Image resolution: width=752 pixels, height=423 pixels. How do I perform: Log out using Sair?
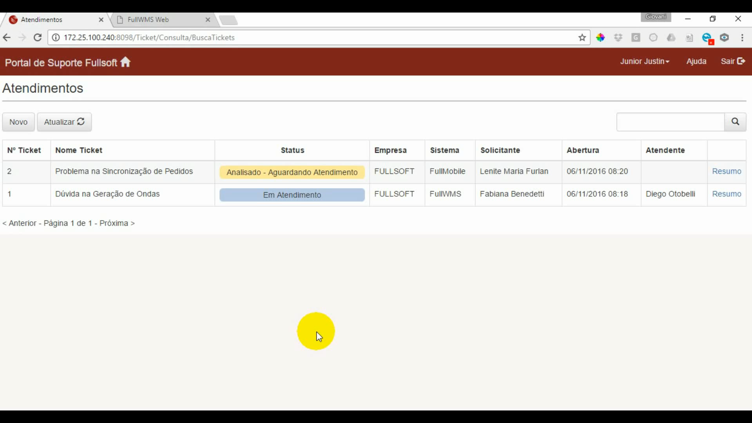(x=733, y=61)
